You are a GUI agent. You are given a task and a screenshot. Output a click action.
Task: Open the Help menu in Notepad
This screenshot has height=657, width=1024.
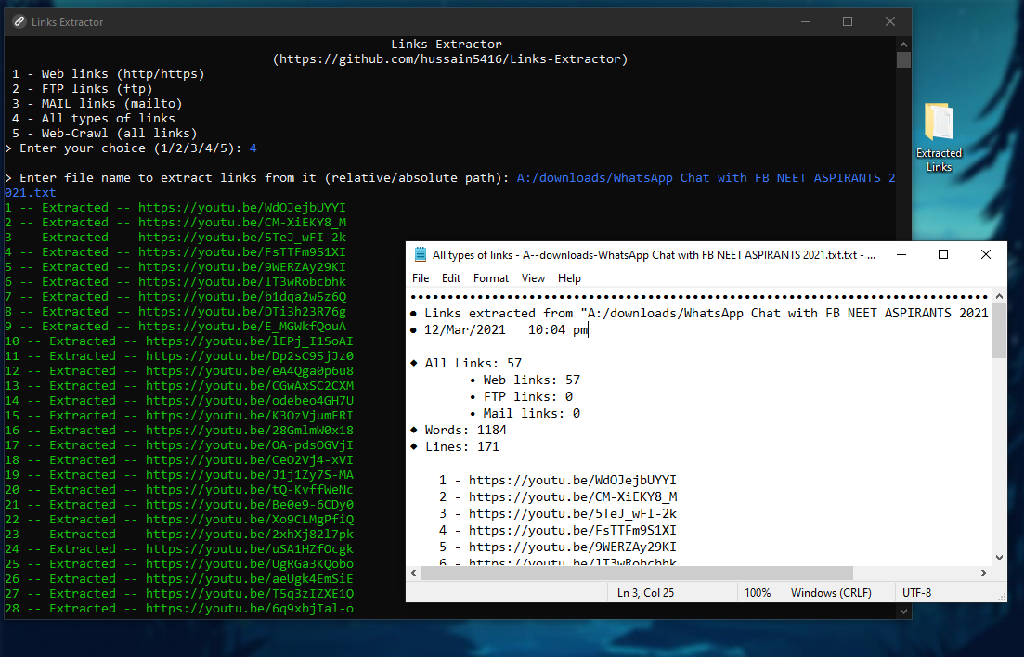569,277
